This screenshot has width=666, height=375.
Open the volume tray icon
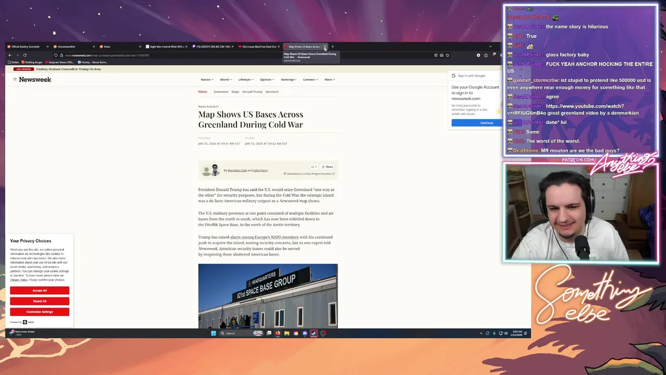point(505,333)
